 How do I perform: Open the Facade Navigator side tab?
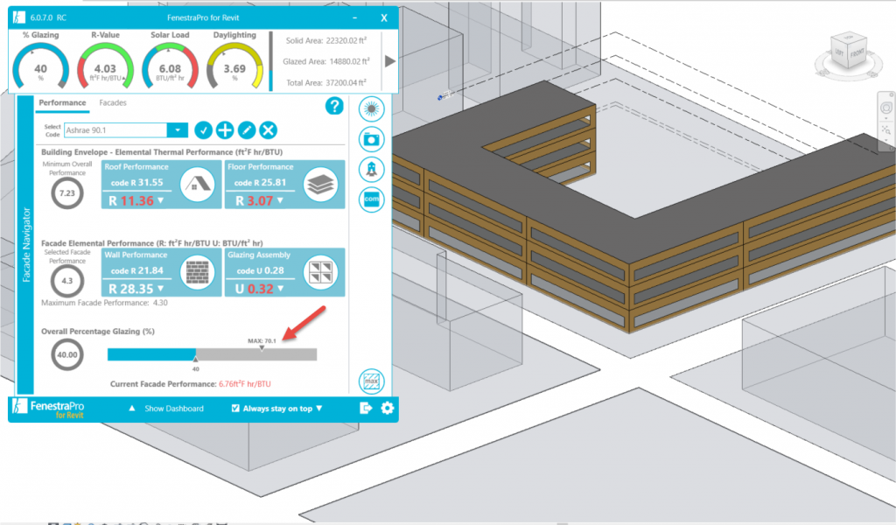point(25,244)
